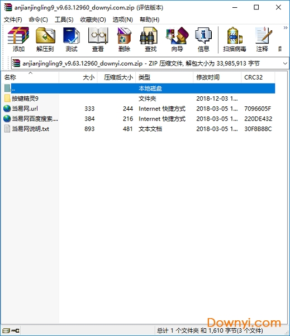This screenshot has height=336, width=290.
Task: Launch the 向导 (Wizard) toolbar icon
Action: 177,40
